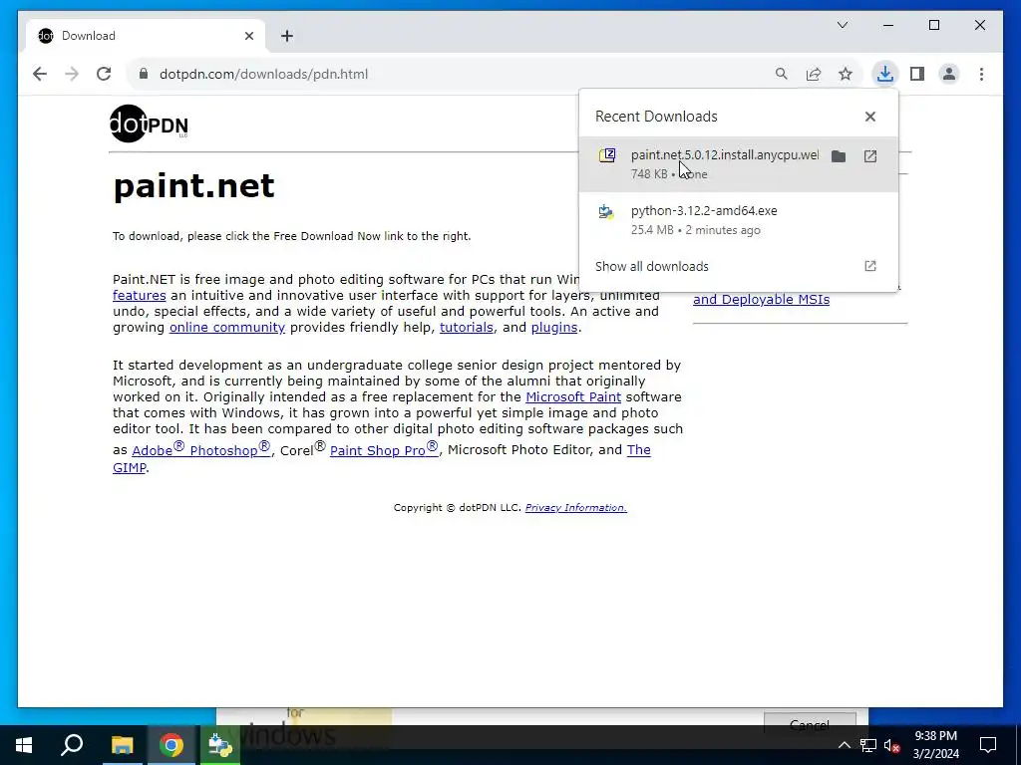The width and height of the screenshot is (1021, 765).
Task: Share this page using the share icon
Action: point(814,74)
